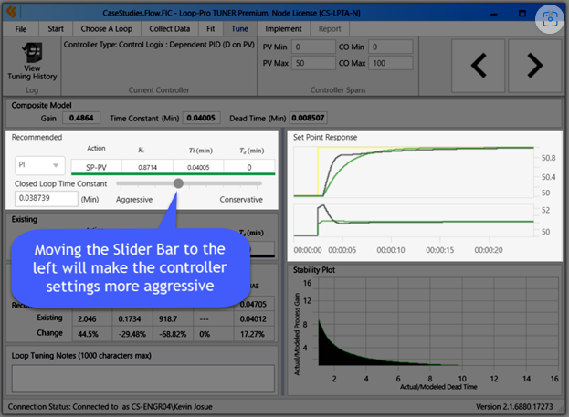Open the View Tuning History log
Screen dimensions: 569x417
tap(32, 62)
